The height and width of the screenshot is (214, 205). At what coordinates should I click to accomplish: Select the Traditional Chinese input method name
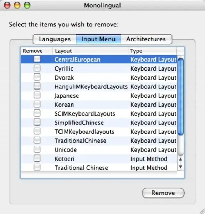coord(81,168)
